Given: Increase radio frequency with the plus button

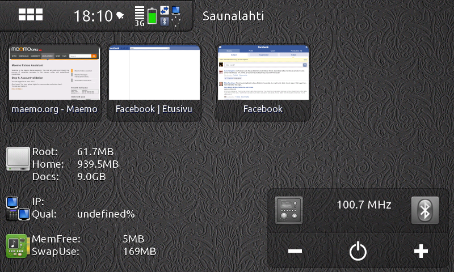Looking at the screenshot, I should tap(421, 251).
